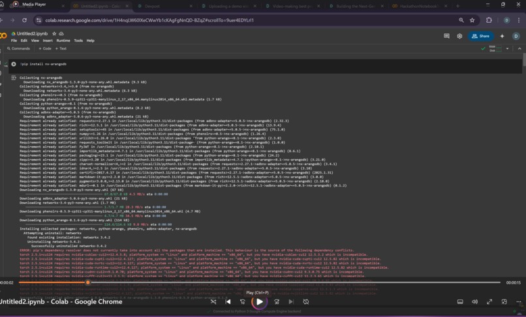The image size is (526, 317).
Task: Click the Media Player app icon
Action: [x=16, y=5]
